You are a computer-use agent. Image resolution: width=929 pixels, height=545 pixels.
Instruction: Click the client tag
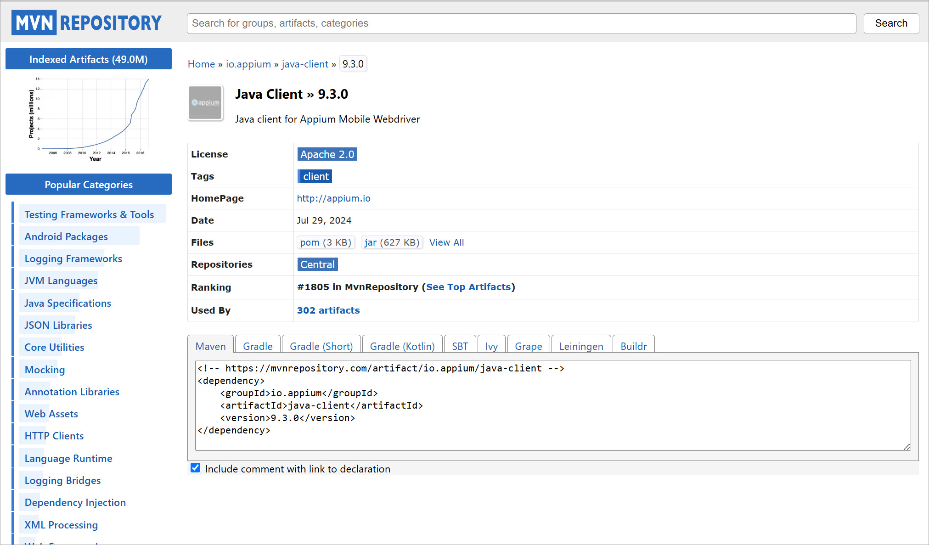point(315,176)
